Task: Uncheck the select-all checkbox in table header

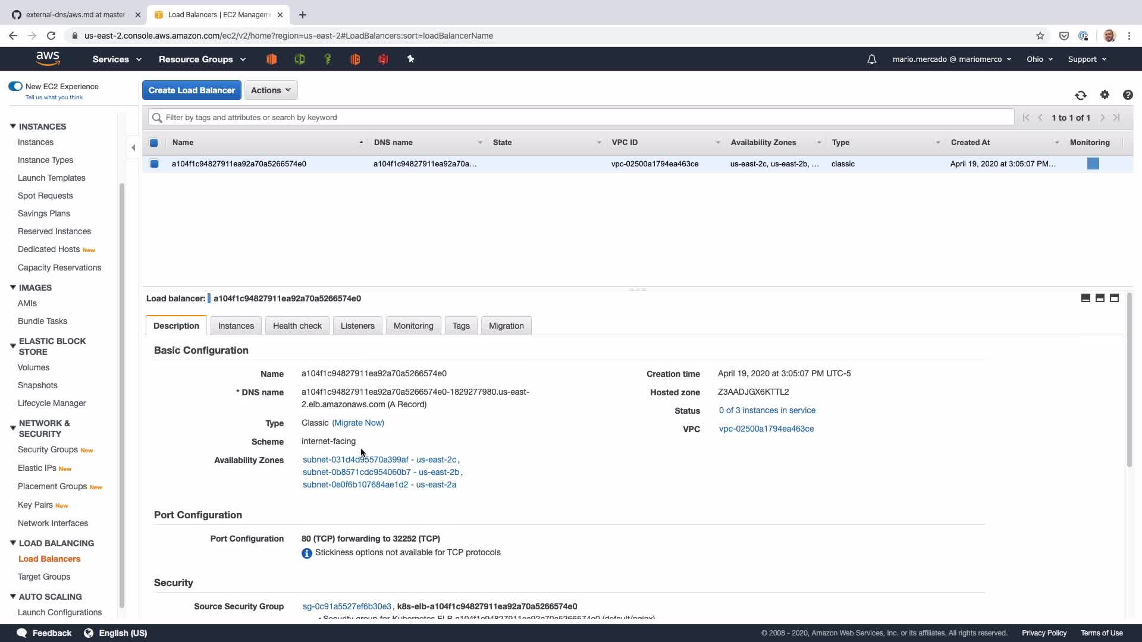Action: [154, 143]
